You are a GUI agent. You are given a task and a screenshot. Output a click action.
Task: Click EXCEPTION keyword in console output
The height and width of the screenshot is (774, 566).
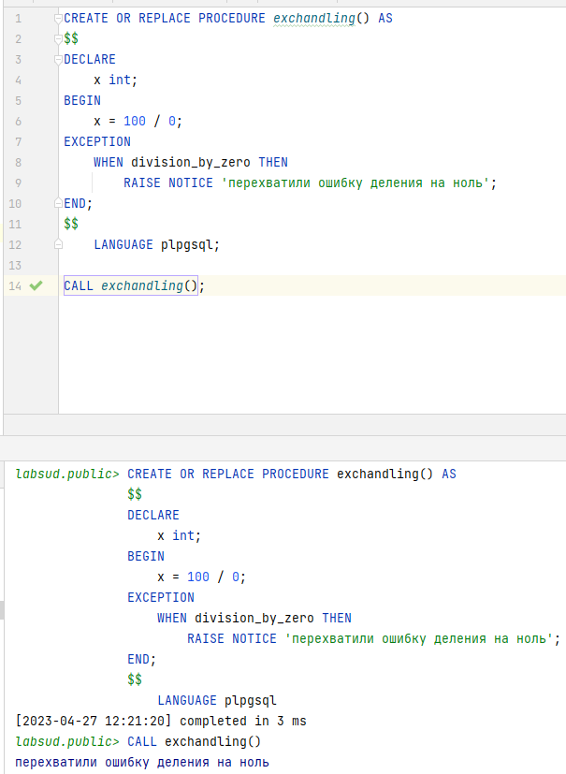[160, 597]
